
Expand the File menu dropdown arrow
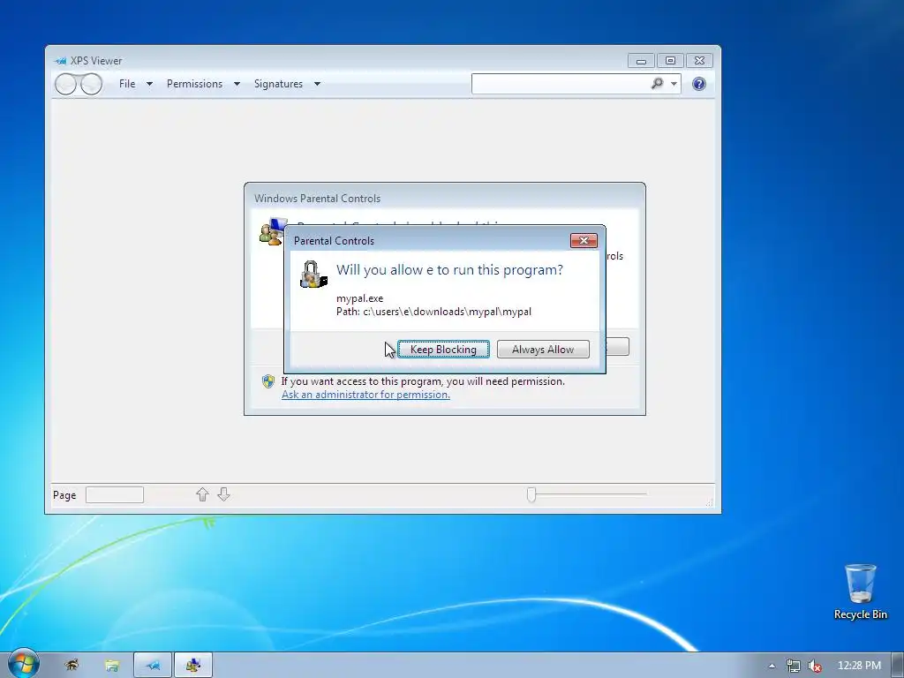[x=149, y=84]
